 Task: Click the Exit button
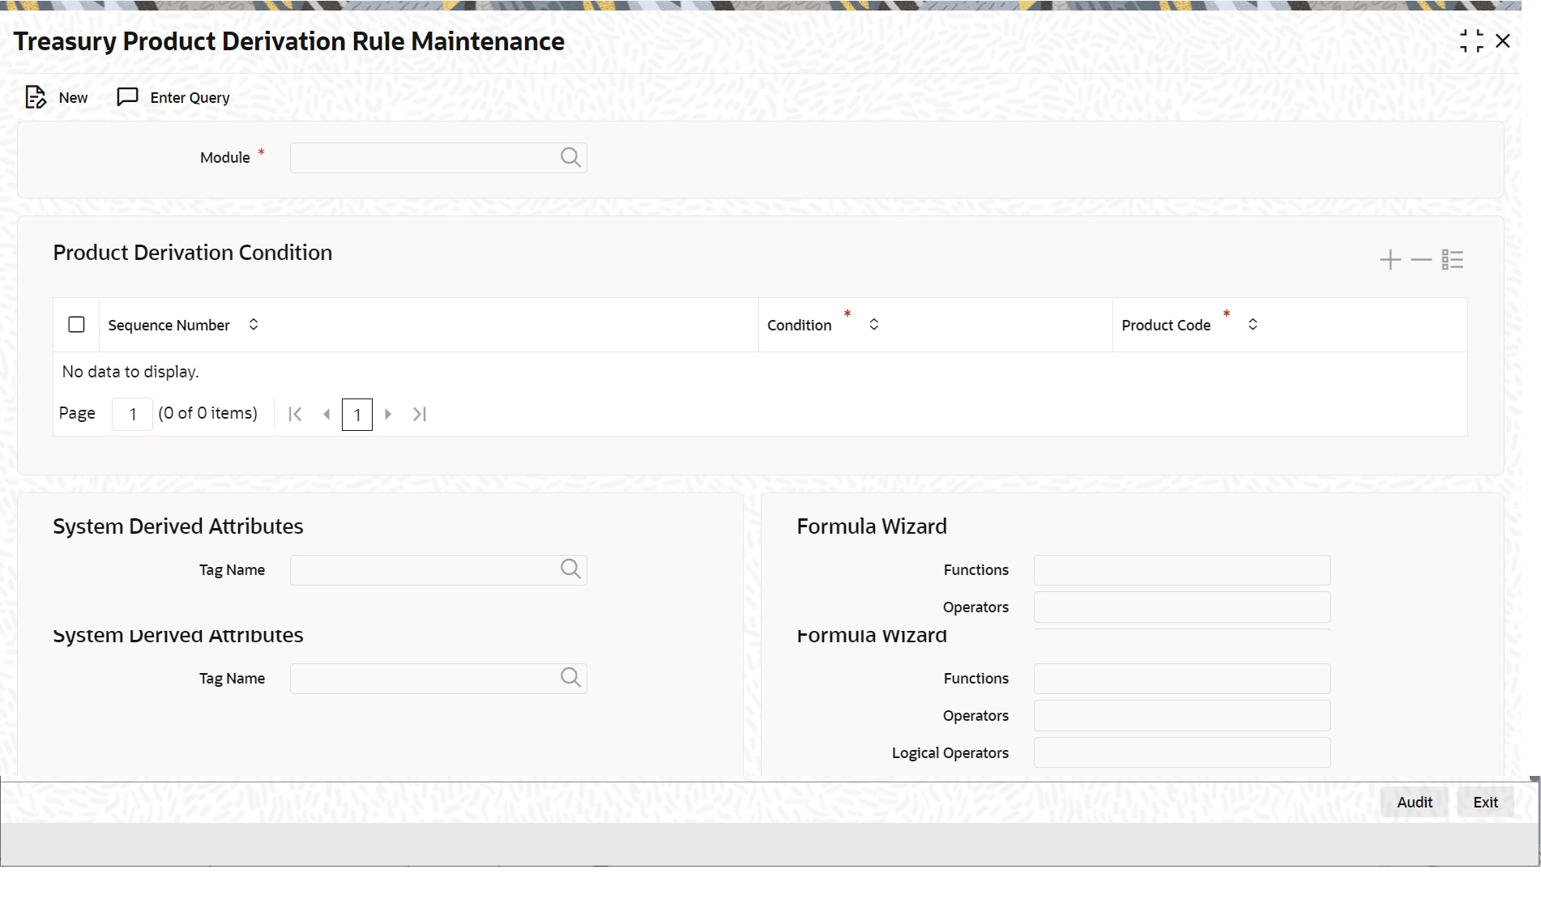[x=1485, y=802]
